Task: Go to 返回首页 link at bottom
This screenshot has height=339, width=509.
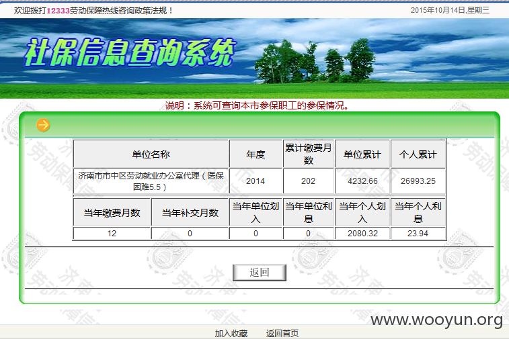Action: 282,333
